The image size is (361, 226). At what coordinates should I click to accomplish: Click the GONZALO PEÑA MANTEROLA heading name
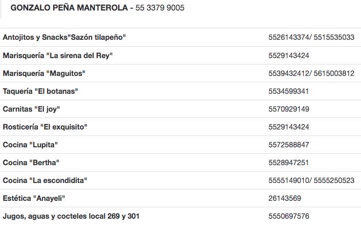[69, 8]
